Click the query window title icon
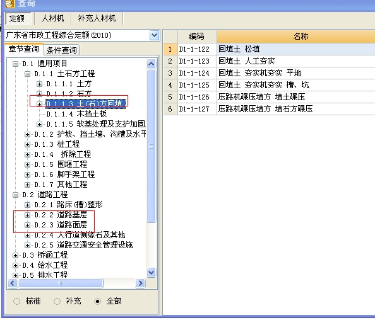The height and width of the screenshot is (320, 375). tap(10, 3)
